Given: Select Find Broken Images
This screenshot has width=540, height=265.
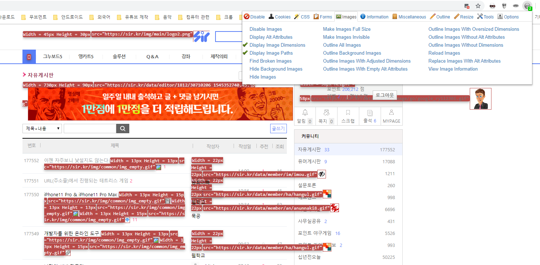Looking at the screenshot, I should point(271,61).
